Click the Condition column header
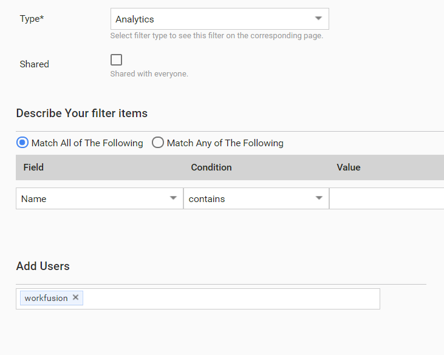Image resolution: width=444 pixels, height=355 pixels. tap(211, 167)
